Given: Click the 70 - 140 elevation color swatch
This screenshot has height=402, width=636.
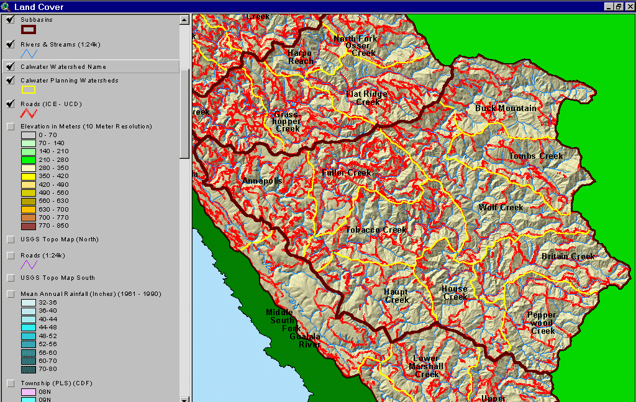Looking at the screenshot, I should (29, 143).
